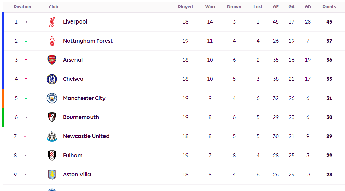Click the Bournemouth club crest
The width and height of the screenshot is (345, 191).
(52, 117)
